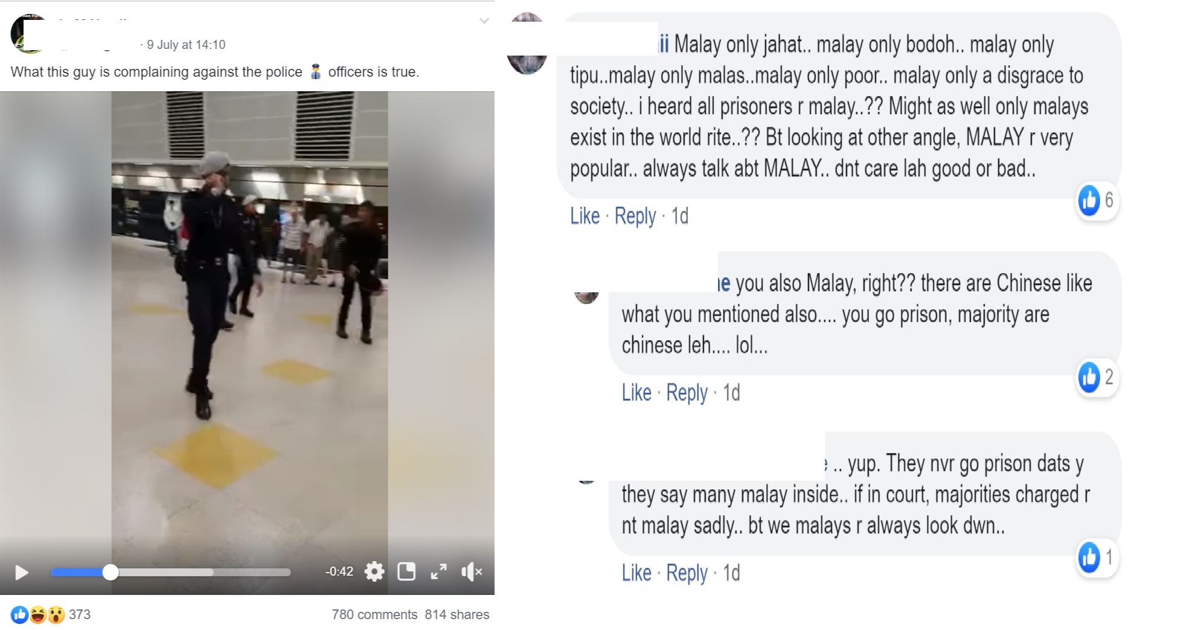
Task: Open post options chevron dropdown
Action: coord(484,21)
